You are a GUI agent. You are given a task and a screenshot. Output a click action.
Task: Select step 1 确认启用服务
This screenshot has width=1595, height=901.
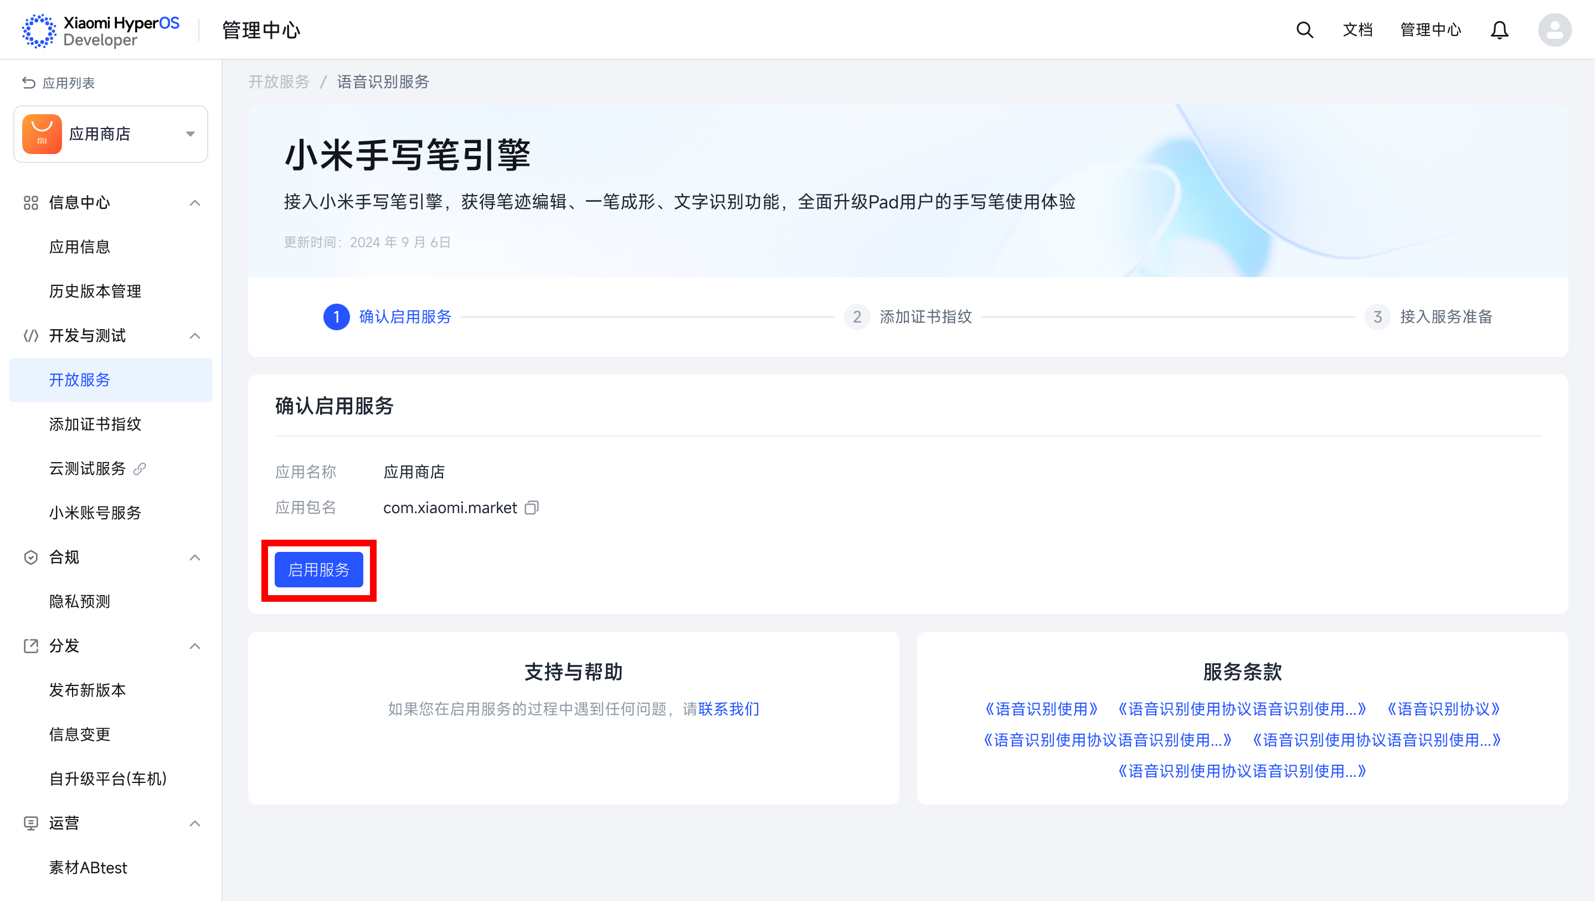(x=388, y=316)
